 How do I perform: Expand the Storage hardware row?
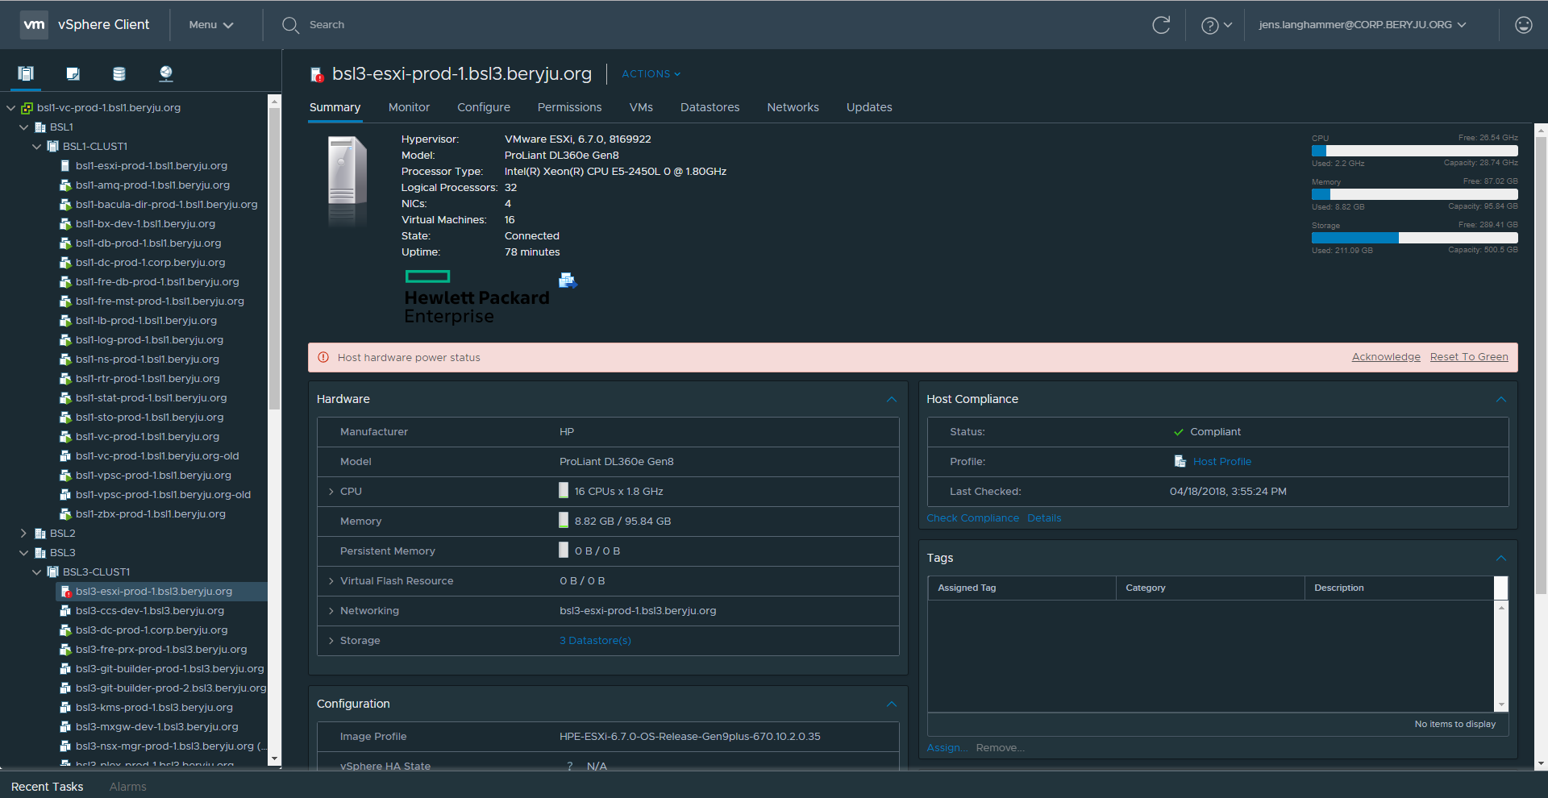(x=331, y=641)
